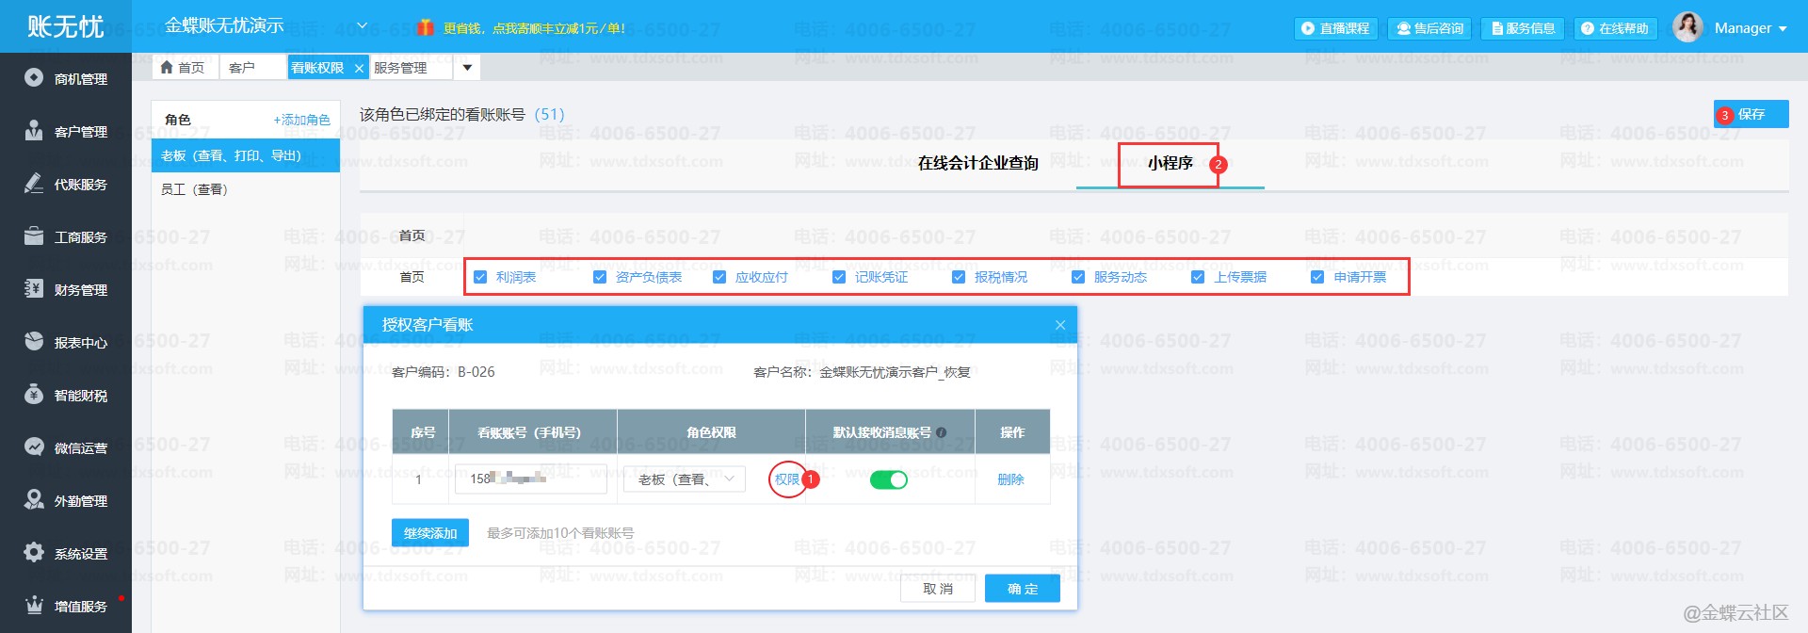Image resolution: width=1808 pixels, height=633 pixels.
Task: Turn off the default message account switch
Action: (x=888, y=480)
